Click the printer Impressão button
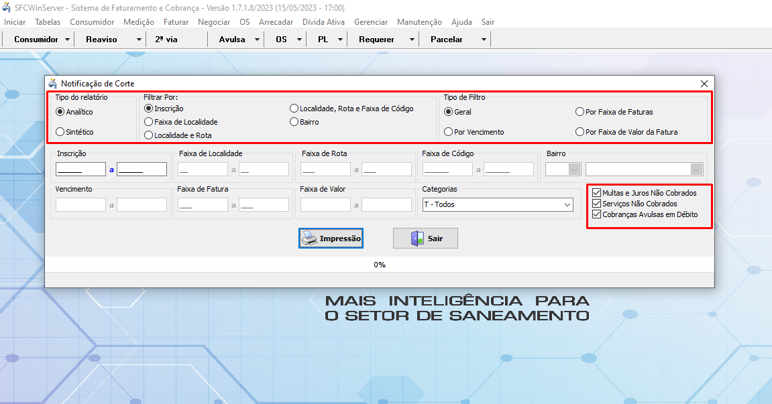This screenshot has height=404, width=772. 331,239
